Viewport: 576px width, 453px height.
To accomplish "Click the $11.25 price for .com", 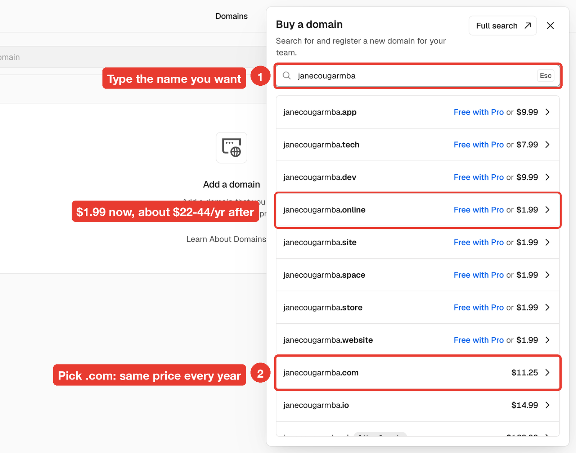I will click(x=525, y=373).
